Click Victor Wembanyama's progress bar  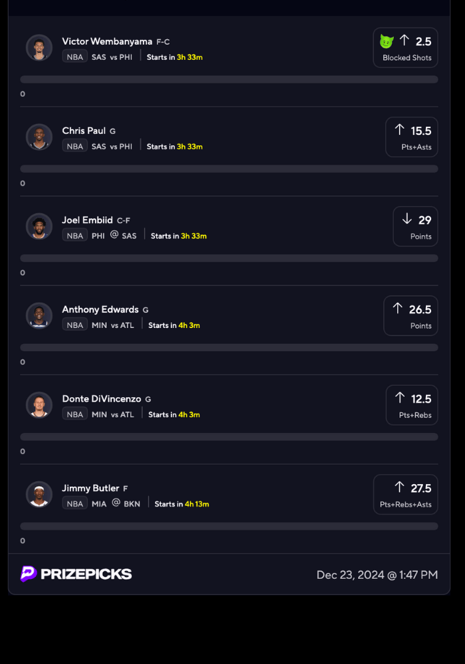pos(229,80)
